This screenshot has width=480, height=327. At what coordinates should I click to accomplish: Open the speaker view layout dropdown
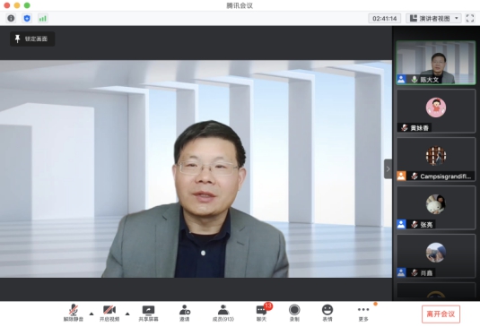pyautogui.click(x=433, y=18)
